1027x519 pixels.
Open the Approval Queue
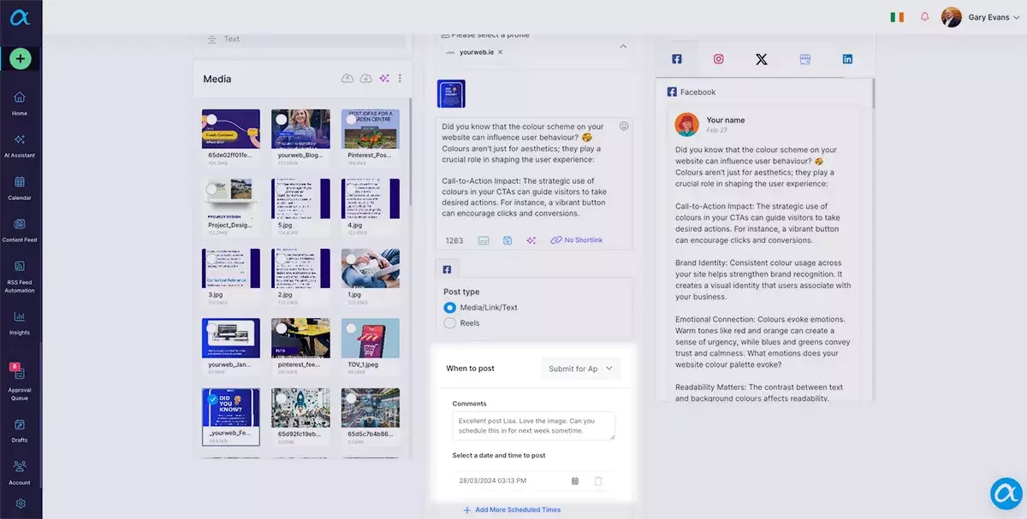(20, 381)
